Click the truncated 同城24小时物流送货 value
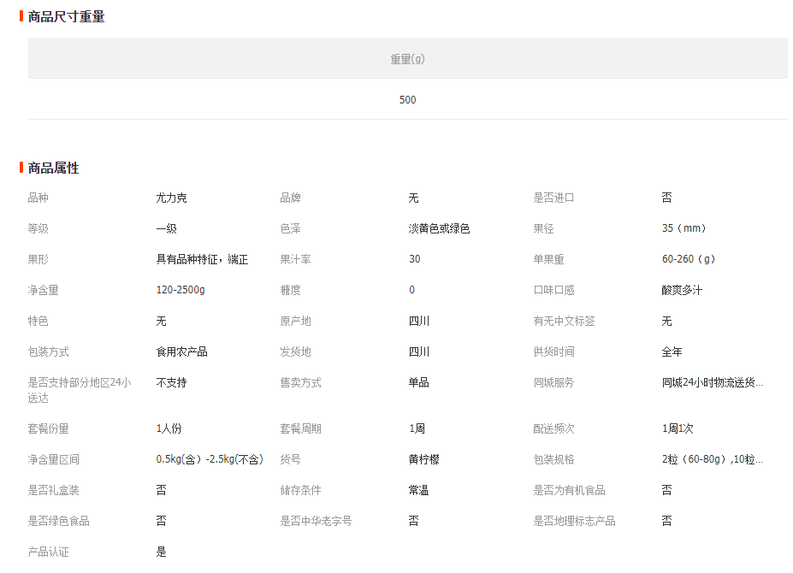793x573 pixels. coord(712,382)
